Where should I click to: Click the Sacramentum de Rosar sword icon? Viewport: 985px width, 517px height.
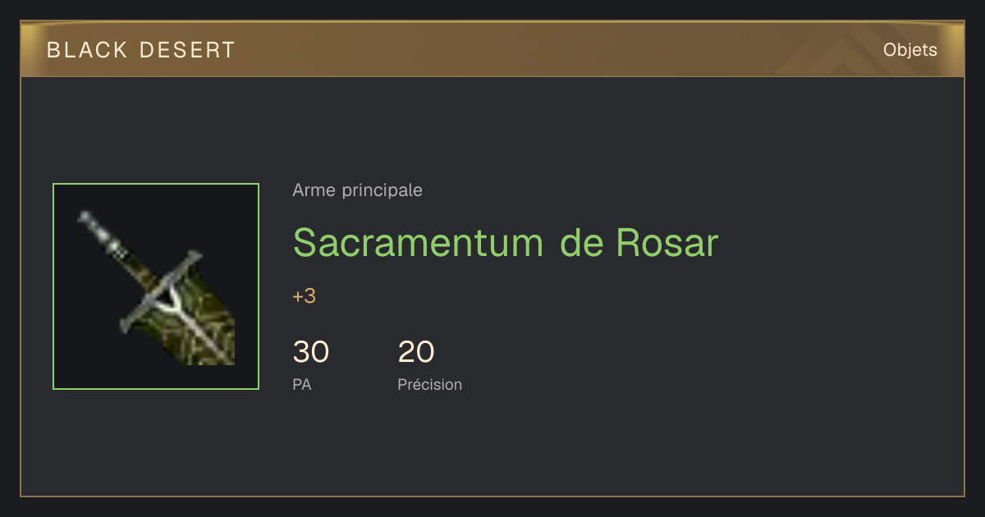pos(156,287)
